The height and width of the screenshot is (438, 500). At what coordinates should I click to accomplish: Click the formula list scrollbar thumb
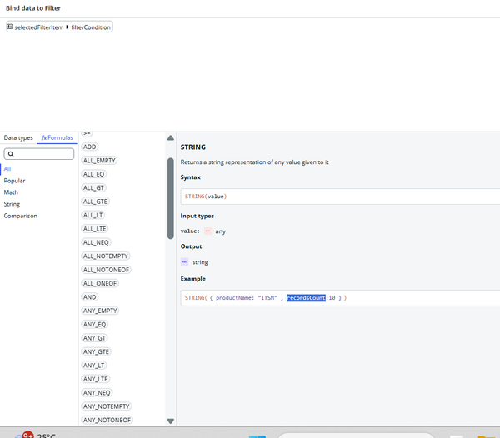[x=171, y=198]
